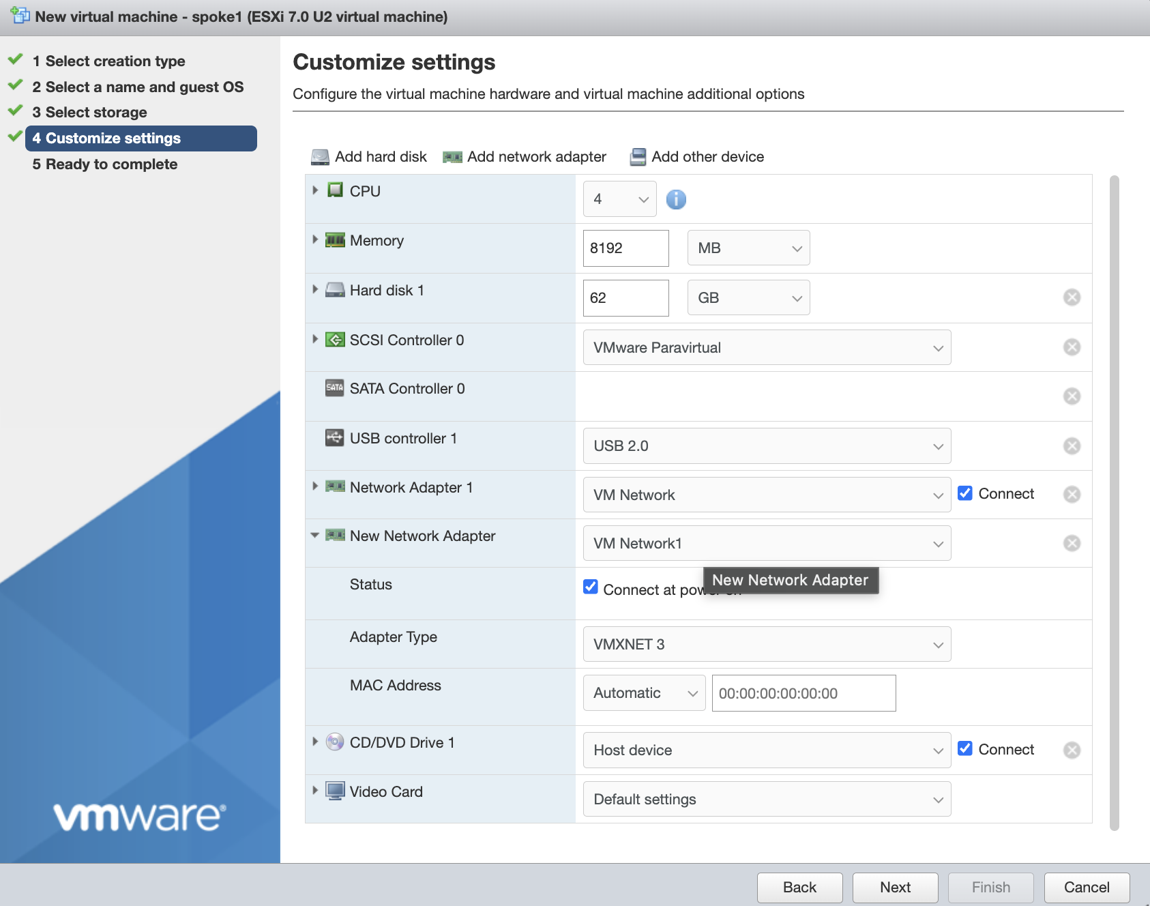Image resolution: width=1150 pixels, height=906 pixels.
Task: Click the CD/DVD Drive 1 disc icon
Action: coord(335,742)
